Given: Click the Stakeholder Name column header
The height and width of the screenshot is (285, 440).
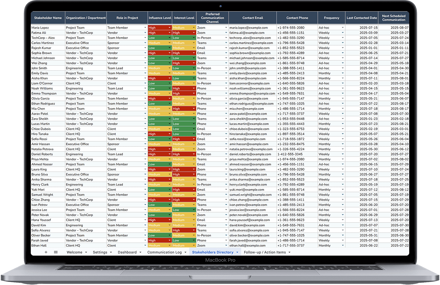Looking at the screenshot, I should (x=48, y=18).
